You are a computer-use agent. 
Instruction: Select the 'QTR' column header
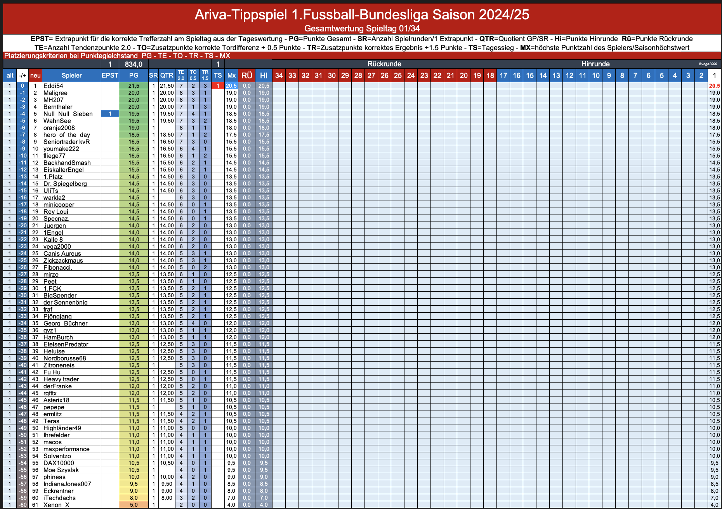[x=167, y=75]
